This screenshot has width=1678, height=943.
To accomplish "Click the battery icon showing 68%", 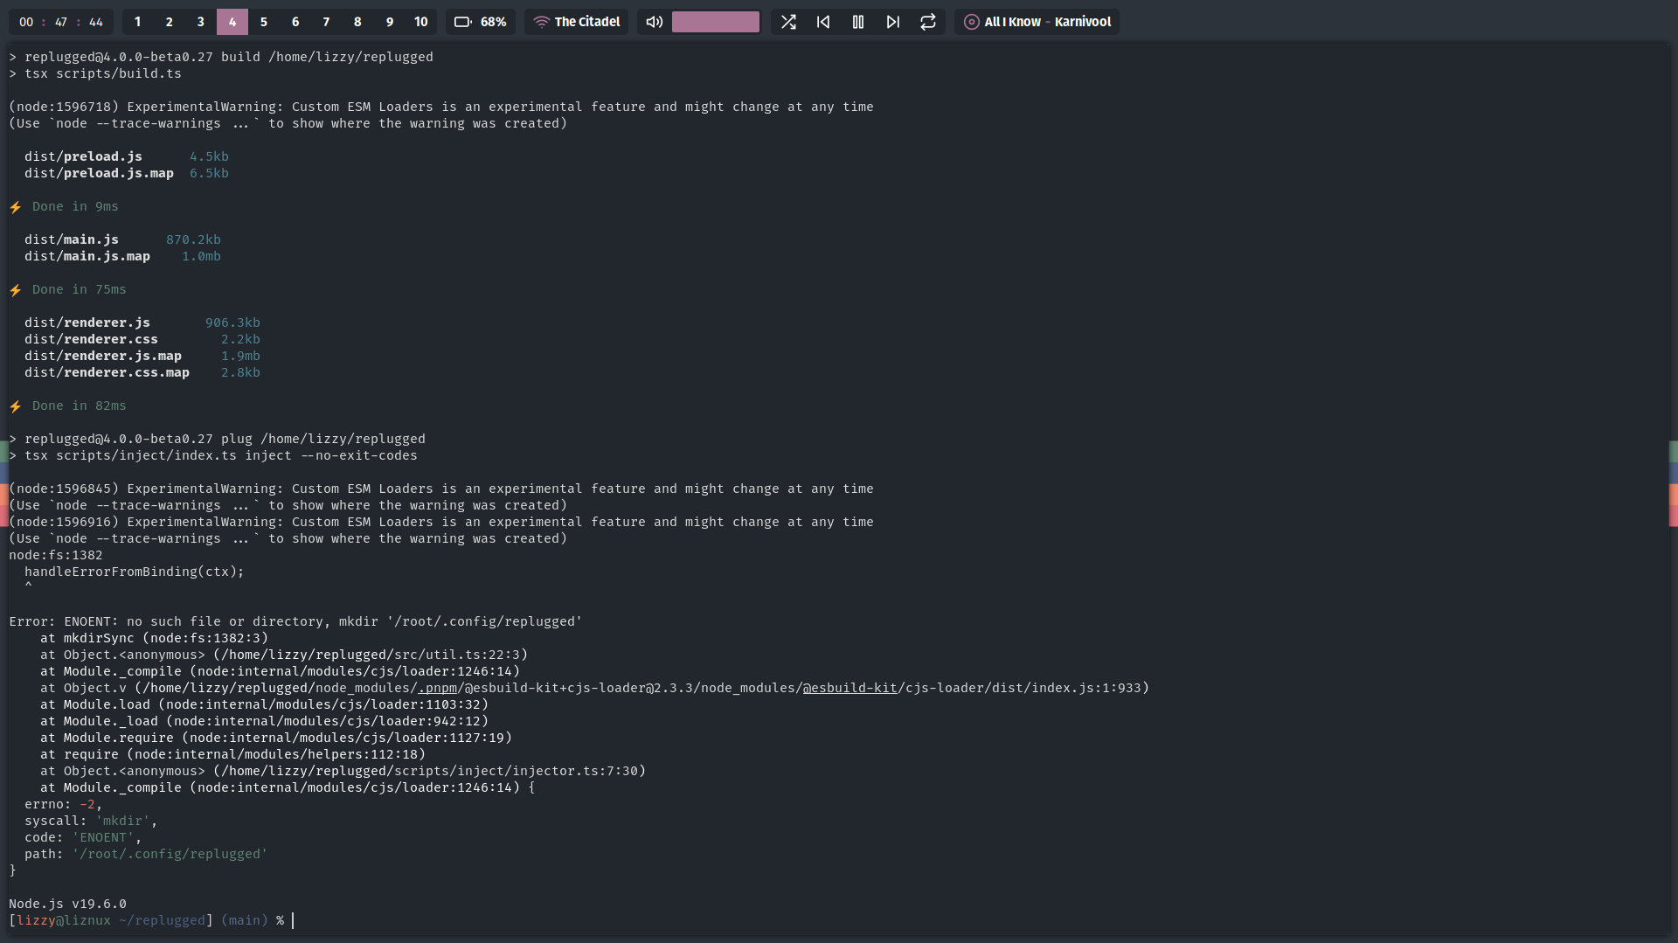I will coord(463,22).
